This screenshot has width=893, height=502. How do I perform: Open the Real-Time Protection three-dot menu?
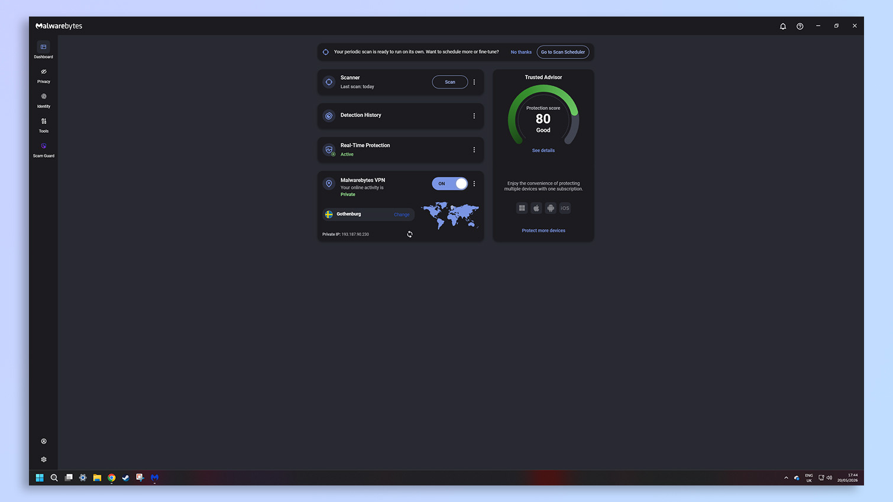(x=474, y=150)
